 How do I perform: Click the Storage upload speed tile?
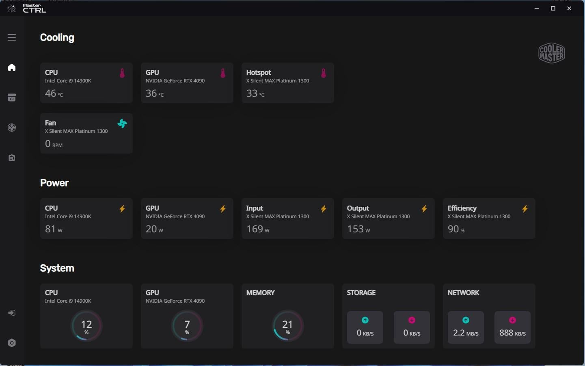365,327
